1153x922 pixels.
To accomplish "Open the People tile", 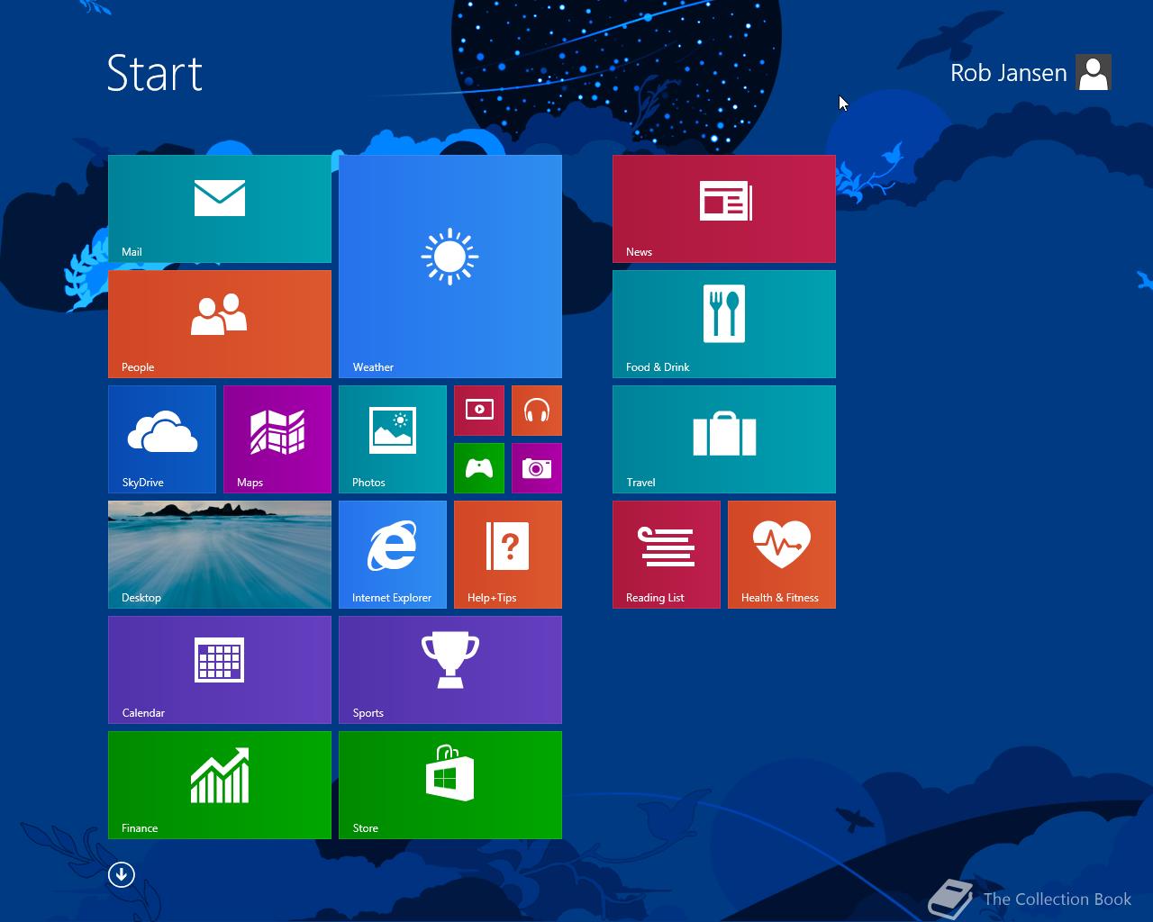I will click(x=220, y=324).
